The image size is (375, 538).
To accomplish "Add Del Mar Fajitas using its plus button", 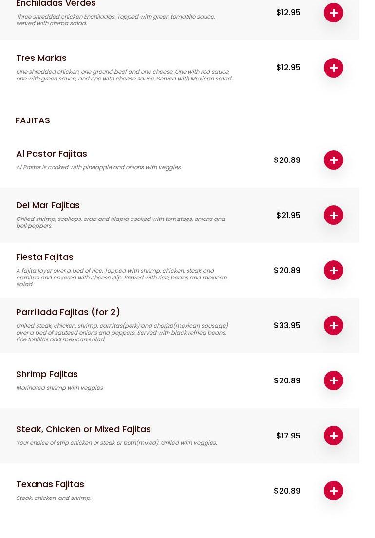I will tap(334, 215).
